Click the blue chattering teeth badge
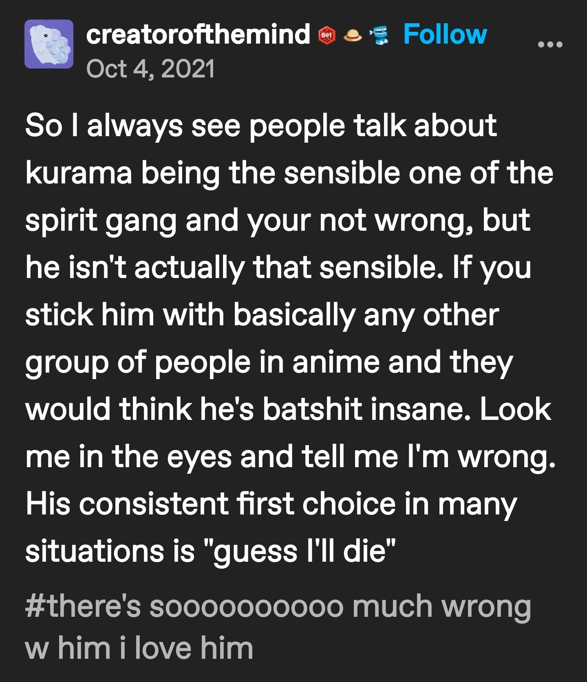The width and height of the screenshot is (587, 682). pos(380,35)
